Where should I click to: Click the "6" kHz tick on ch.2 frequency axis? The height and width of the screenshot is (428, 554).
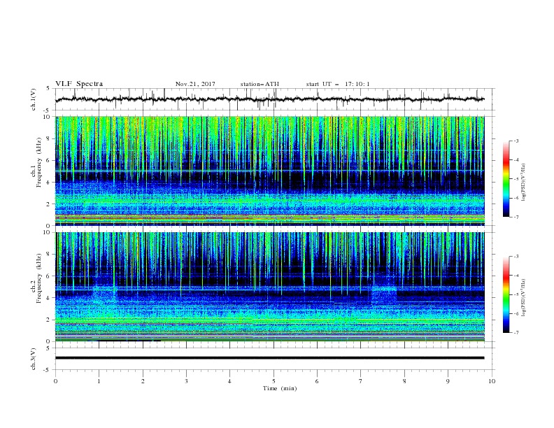[49, 276]
